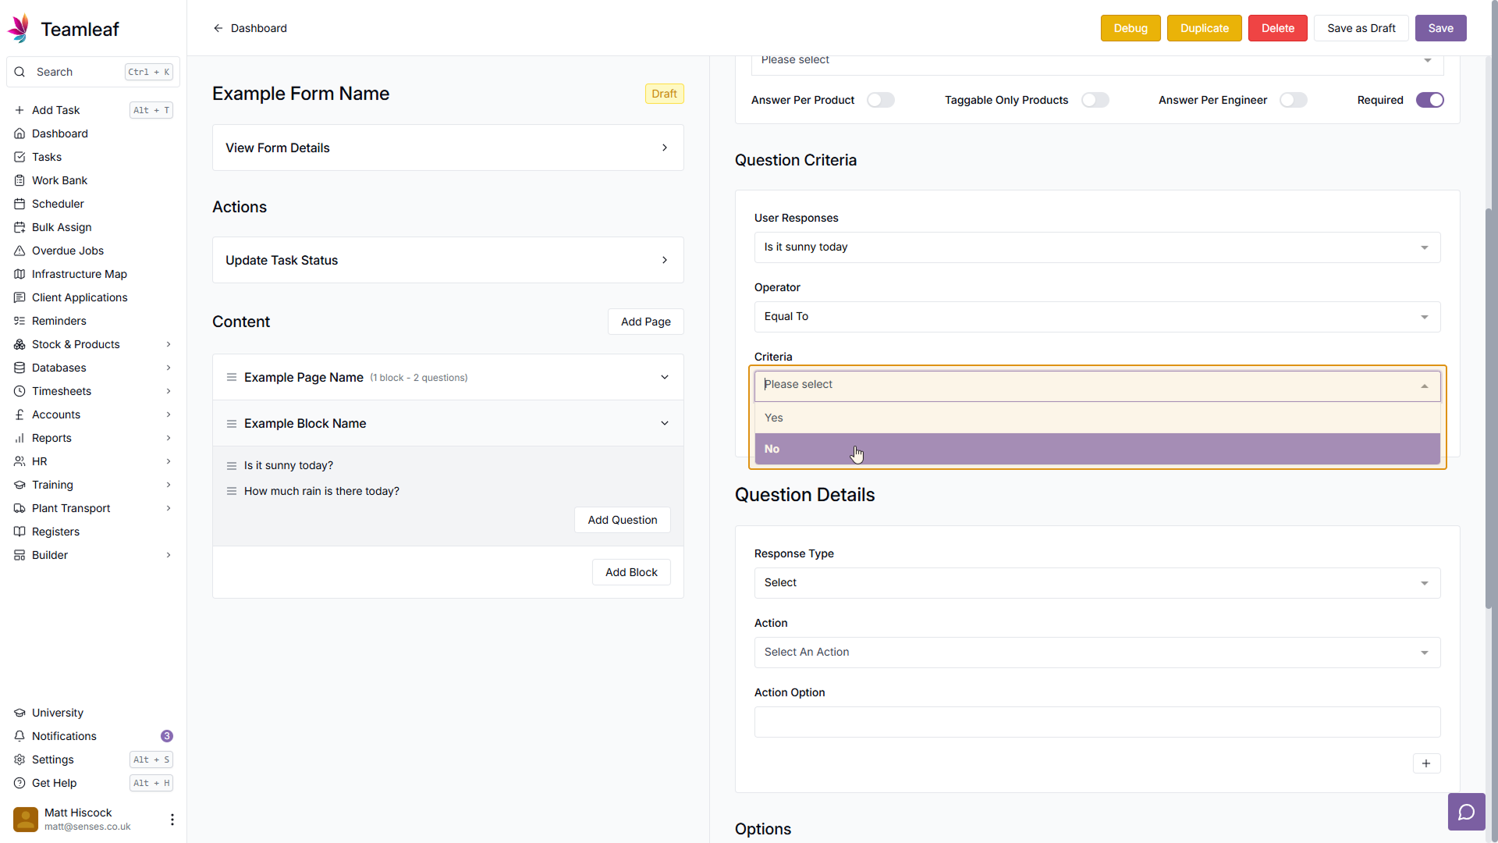The height and width of the screenshot is (843, 1498).
Task: Click the plus icon under Action Option
Action: (1425, 763)
